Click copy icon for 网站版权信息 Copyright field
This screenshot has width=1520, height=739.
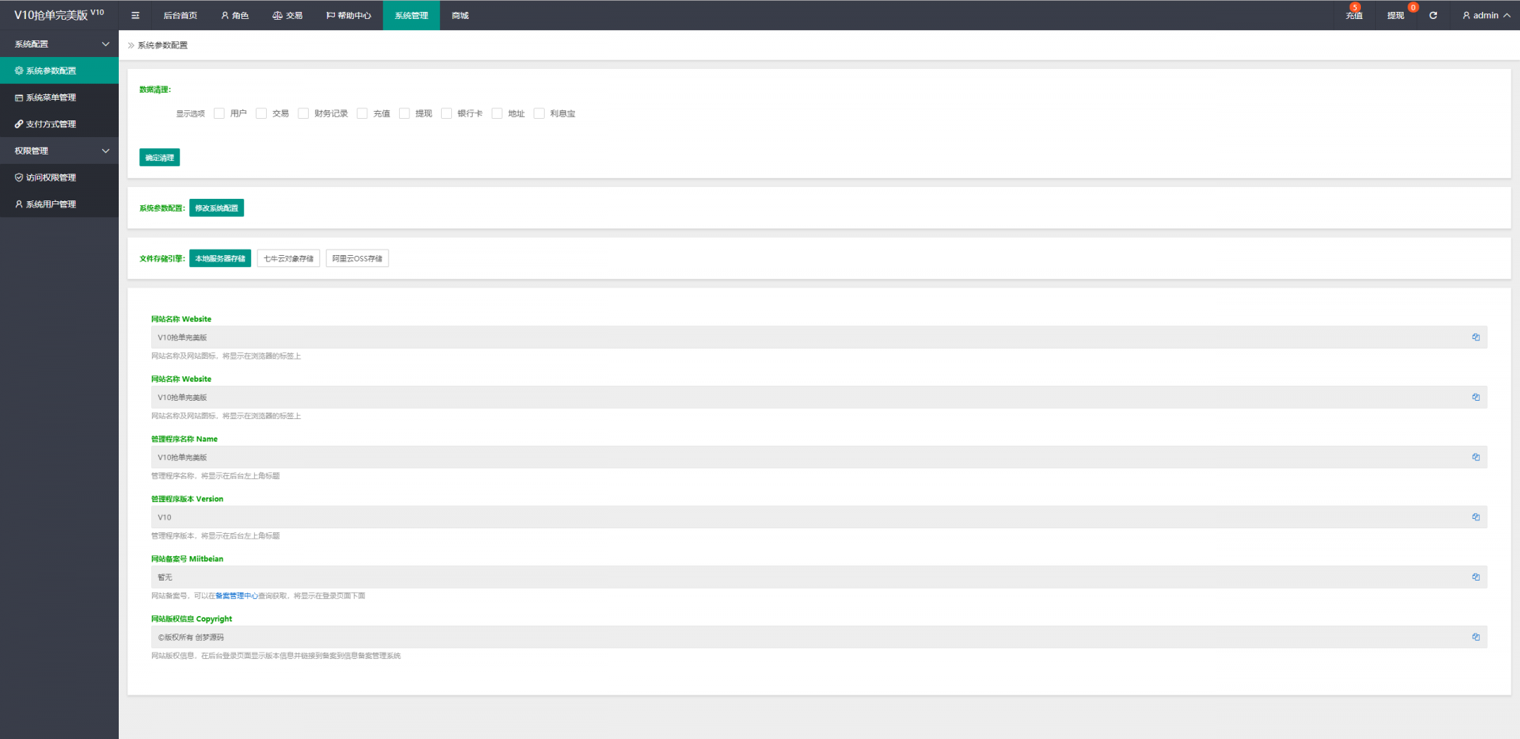pyautogui.click(x=1476, y=637)
